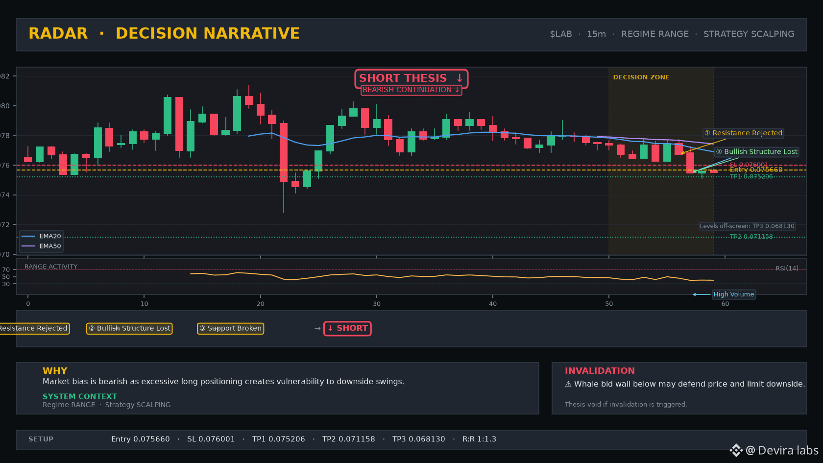Screen dimensions: 823x463
Task: Click the Levels off-screen TP3 0.068130 note
Action: [747, 226]
